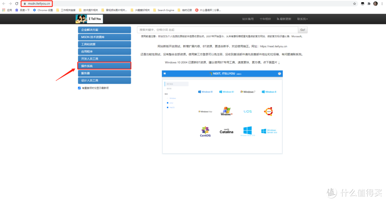Click the padlock icon in address bar
This screenshot has width=386, height=202.
pyautogui.click(x=25, y=4)
